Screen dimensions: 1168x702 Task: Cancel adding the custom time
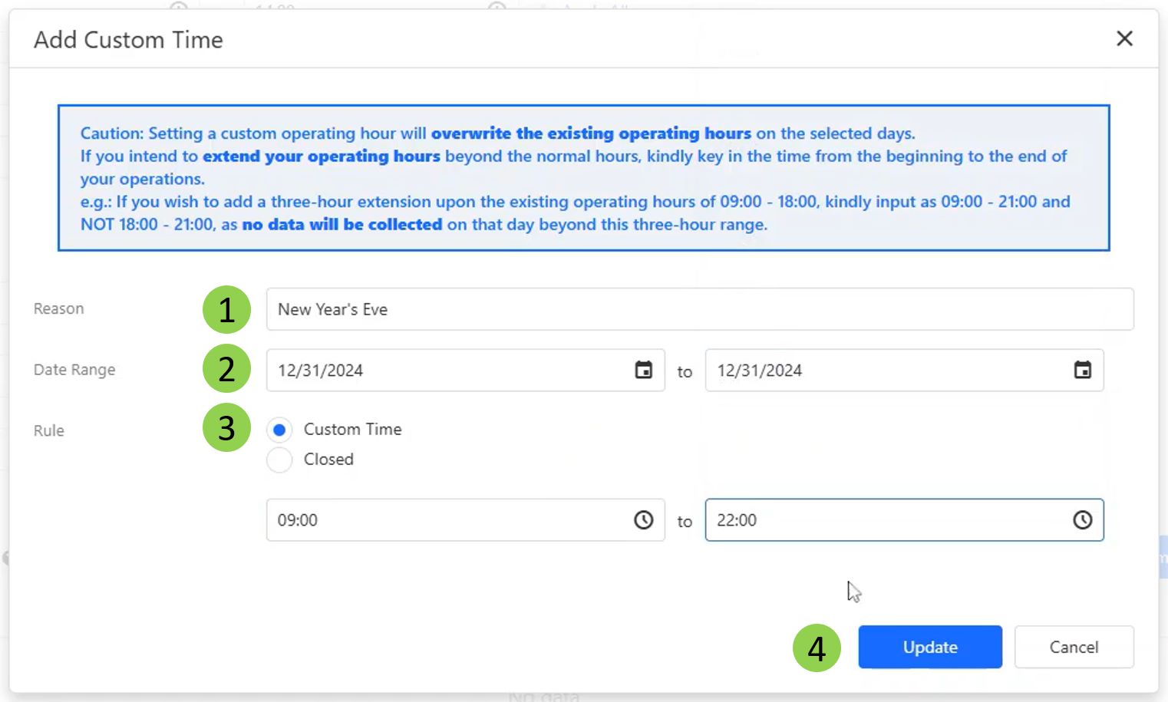[1073, 647]
